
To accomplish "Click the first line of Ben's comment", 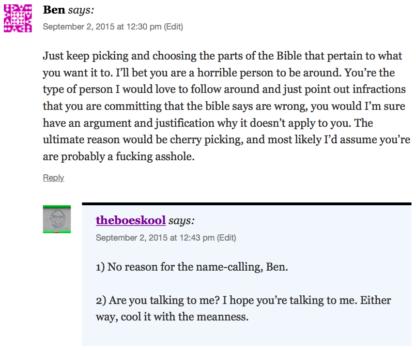I will (x=222, y=56).
